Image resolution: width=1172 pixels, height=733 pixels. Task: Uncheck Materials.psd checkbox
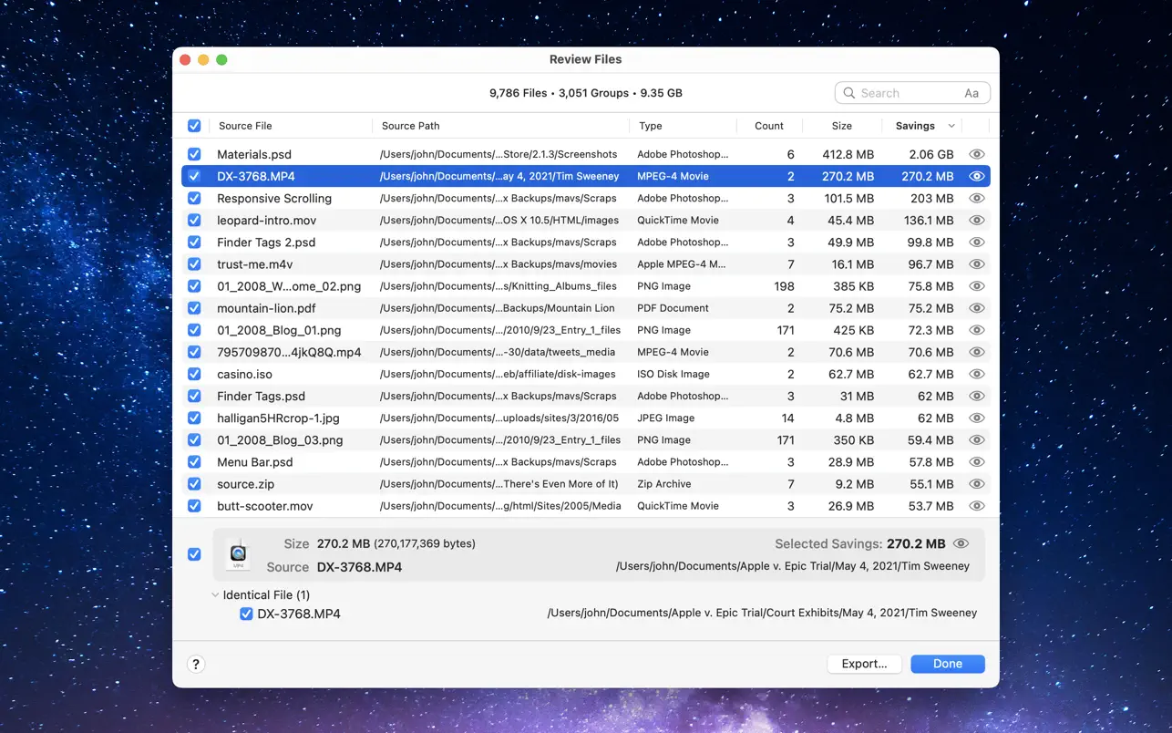click(x=194, y=153)
